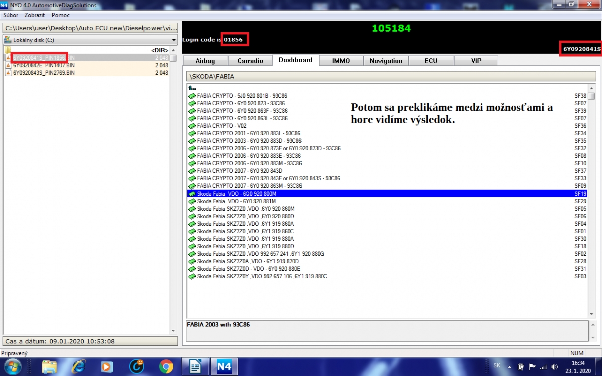Viewport: 602px width, 376px height.
Task: Open the Pomoc menu
Action: tap(61, 15)
